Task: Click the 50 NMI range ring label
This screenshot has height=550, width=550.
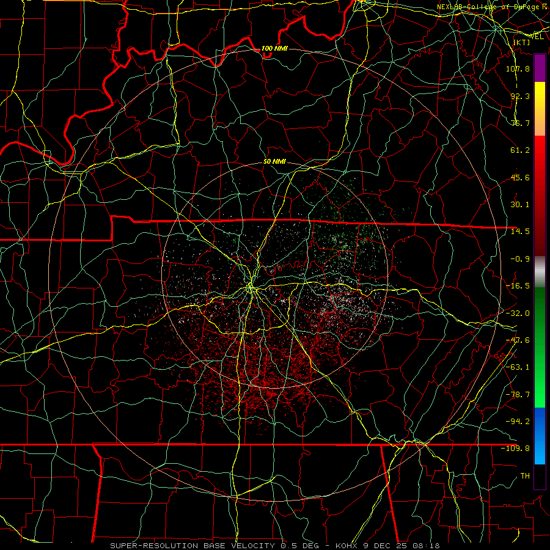Action: point(274,162)
